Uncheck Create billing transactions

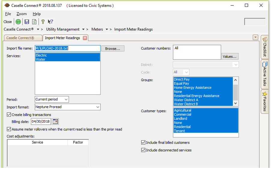tap(9, 115)
